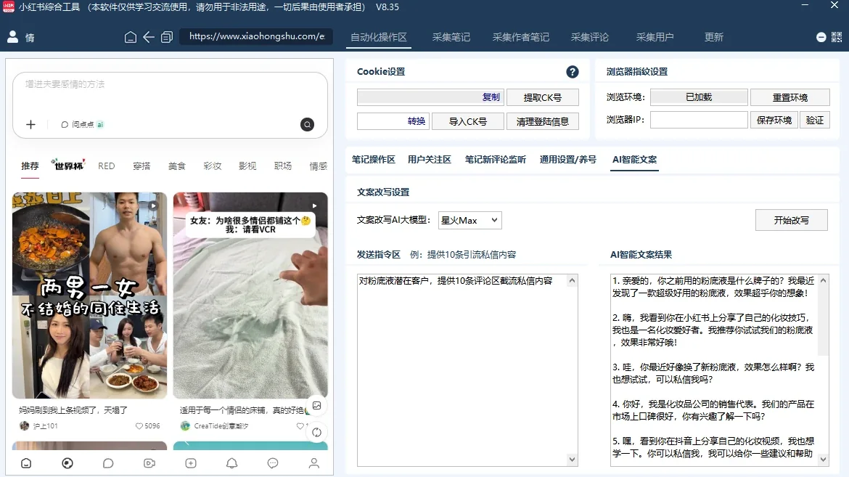The height and width of the screenshot is (477, 849).
Task: Select 穿搭 feed category
Action: click(141, 166)
